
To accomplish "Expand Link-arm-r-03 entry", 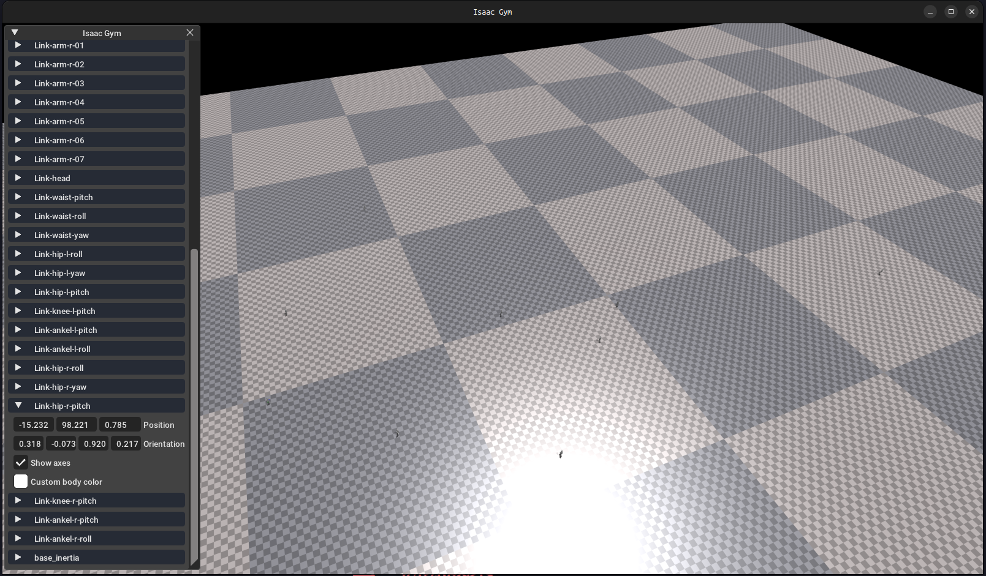I will (96, 83).
